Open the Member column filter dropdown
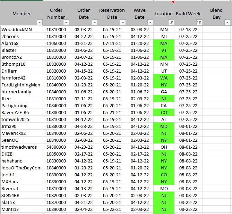This screenshot has height=214, width=232. point(39,22)
